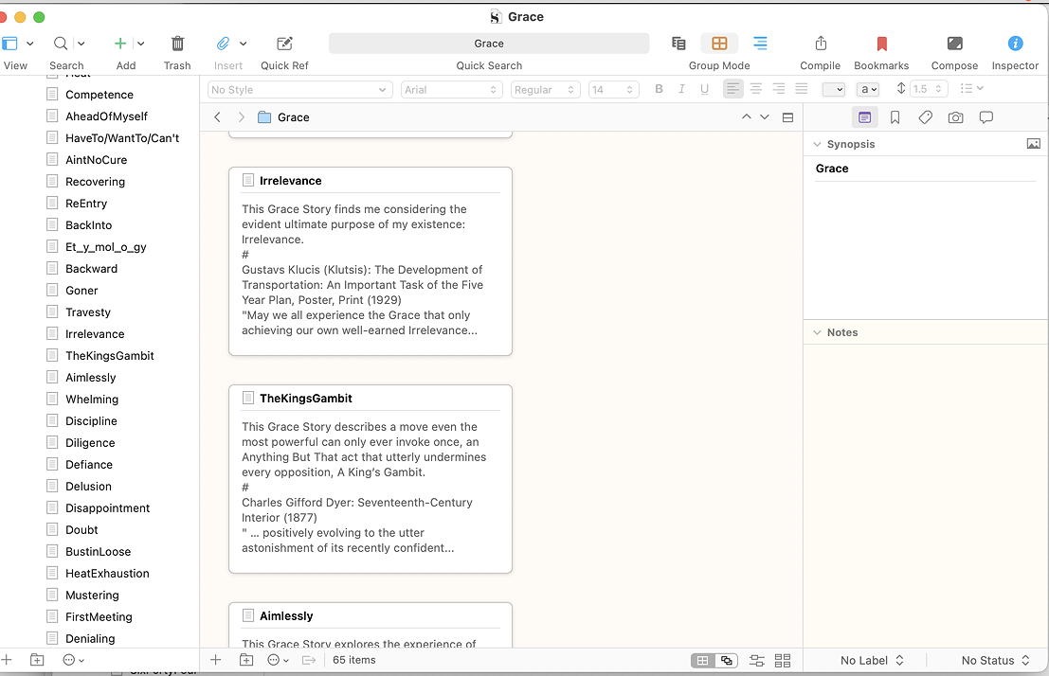This screenshot has width=1049, height=676.
Task: Open the text color swatch
Action: 834,90
